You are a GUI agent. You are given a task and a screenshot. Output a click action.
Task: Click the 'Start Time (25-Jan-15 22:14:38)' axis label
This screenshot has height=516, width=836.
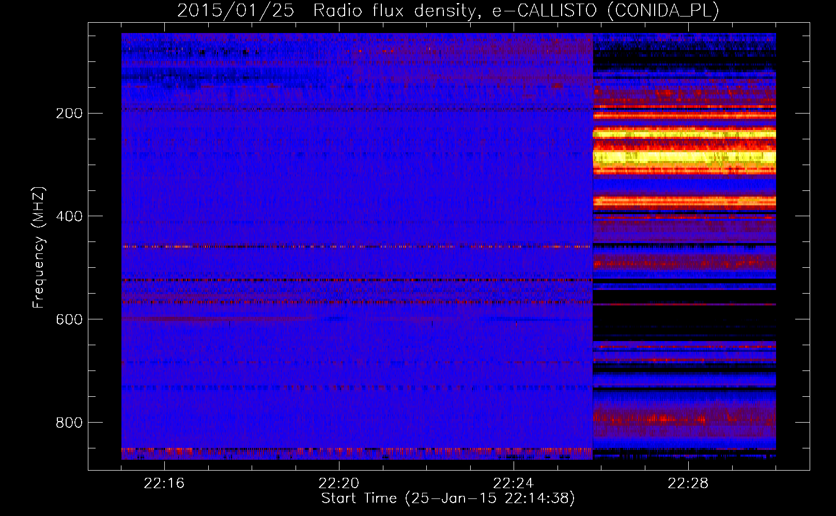[448, 498]
